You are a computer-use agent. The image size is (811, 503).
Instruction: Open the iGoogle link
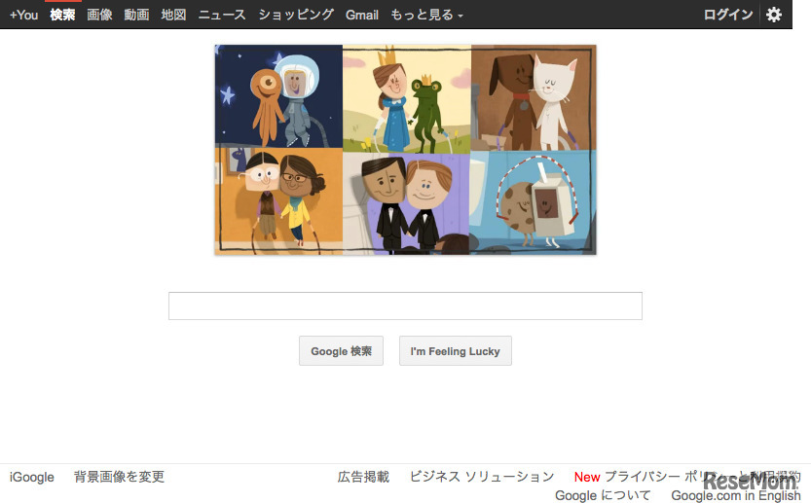[x=31, y=477]
